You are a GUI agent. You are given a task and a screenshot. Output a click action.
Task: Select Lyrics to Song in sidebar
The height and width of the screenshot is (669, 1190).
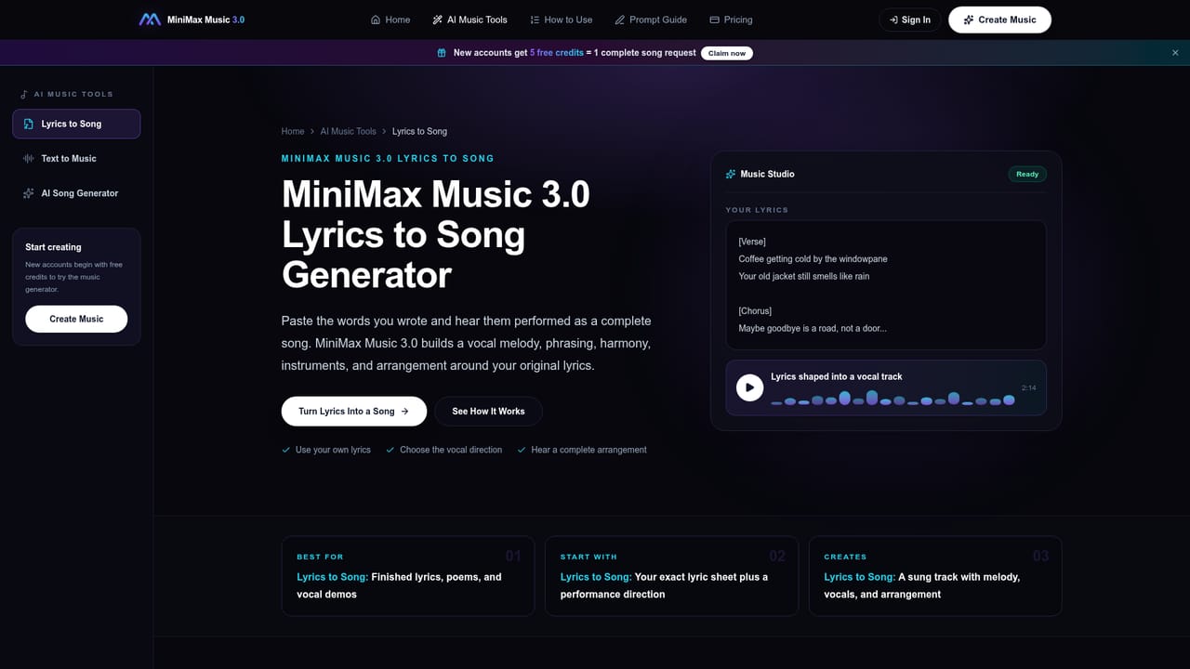pyautogui.click(x=76, y=124)
